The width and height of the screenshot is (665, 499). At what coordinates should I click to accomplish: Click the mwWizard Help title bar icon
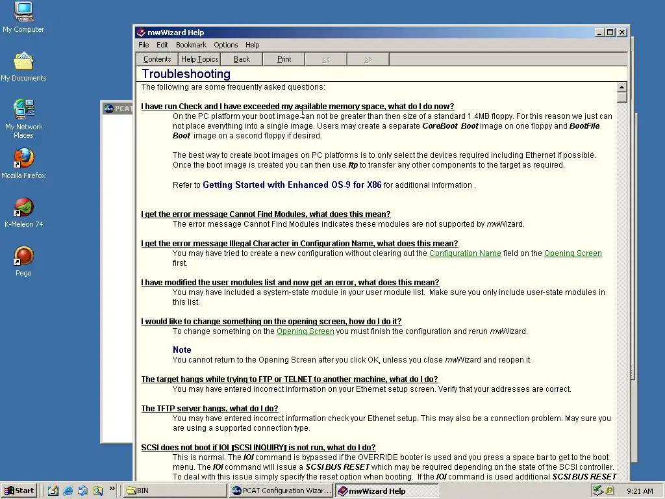[x=141, y=32]
